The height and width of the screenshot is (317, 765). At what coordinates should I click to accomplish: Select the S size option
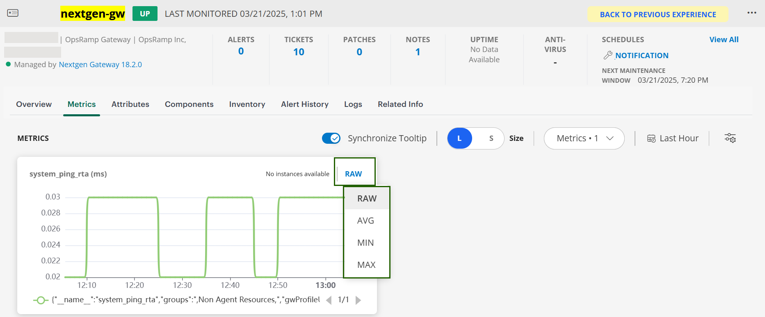[491, 138]
